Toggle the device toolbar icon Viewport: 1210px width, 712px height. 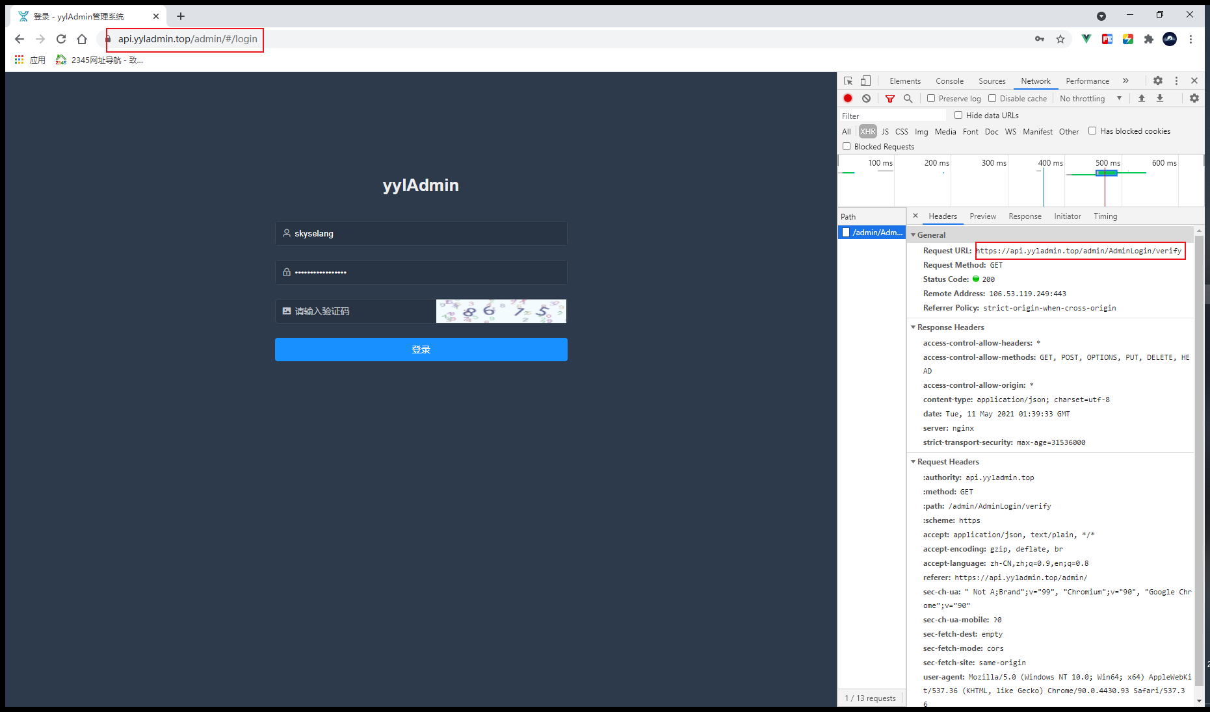coord(865,81)
